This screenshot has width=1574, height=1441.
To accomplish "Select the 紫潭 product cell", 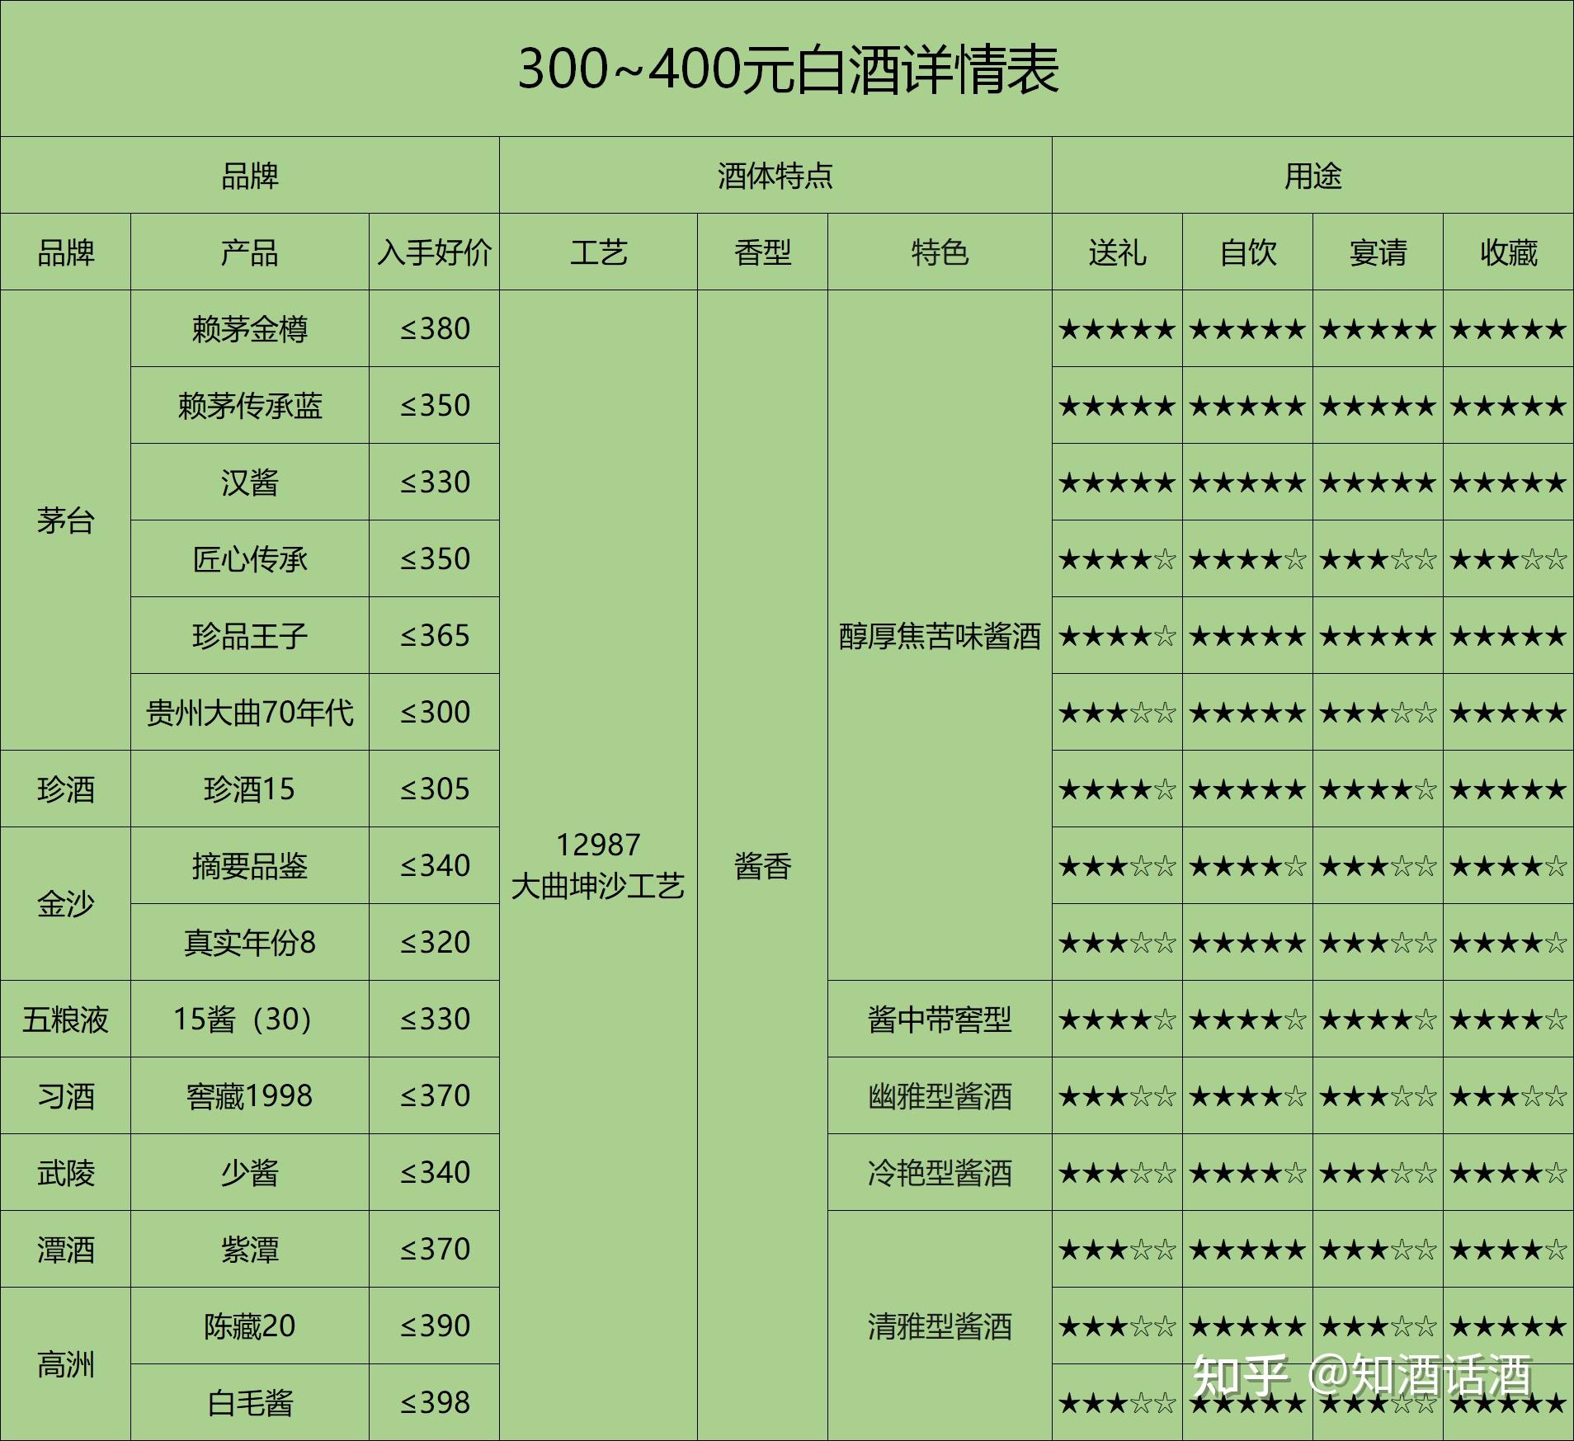I will (249, 1249).
